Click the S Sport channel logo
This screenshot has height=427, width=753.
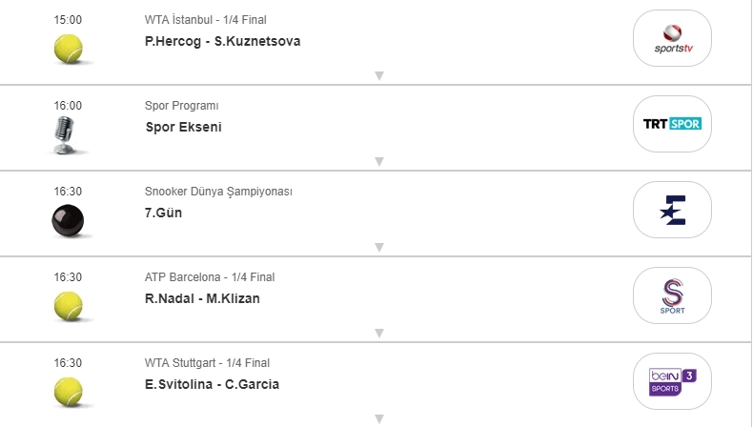[672, 295]
